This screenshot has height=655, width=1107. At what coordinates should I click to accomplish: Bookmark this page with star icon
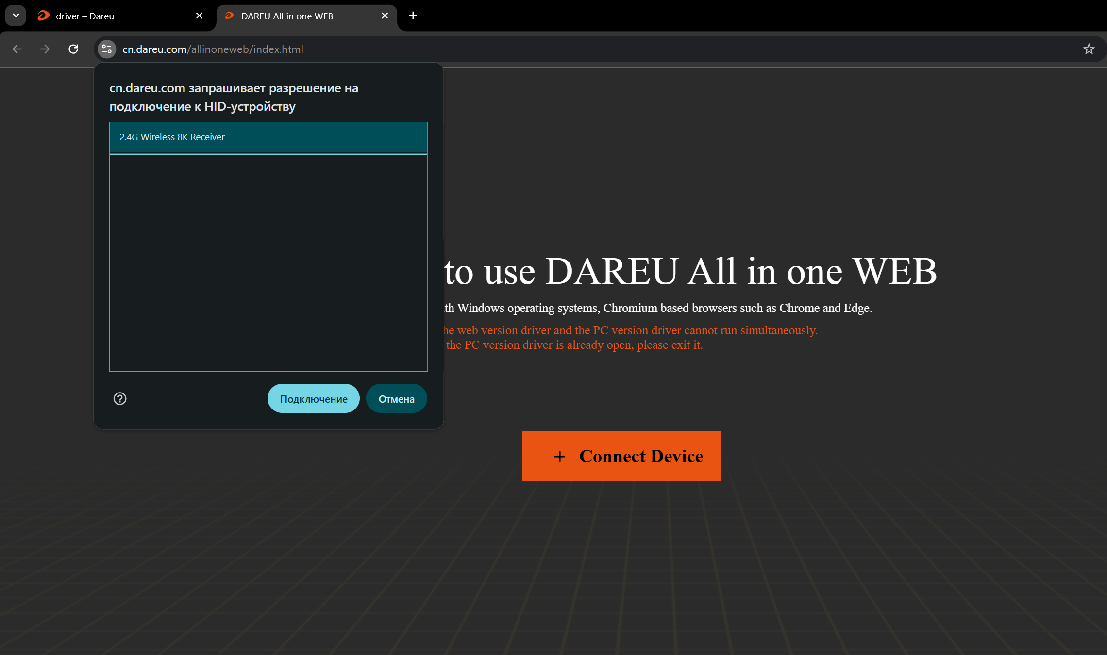(x=1089, y=49)
